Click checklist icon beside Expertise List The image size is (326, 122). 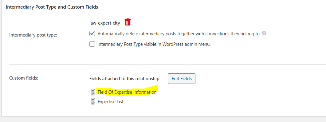click(93, 101)
